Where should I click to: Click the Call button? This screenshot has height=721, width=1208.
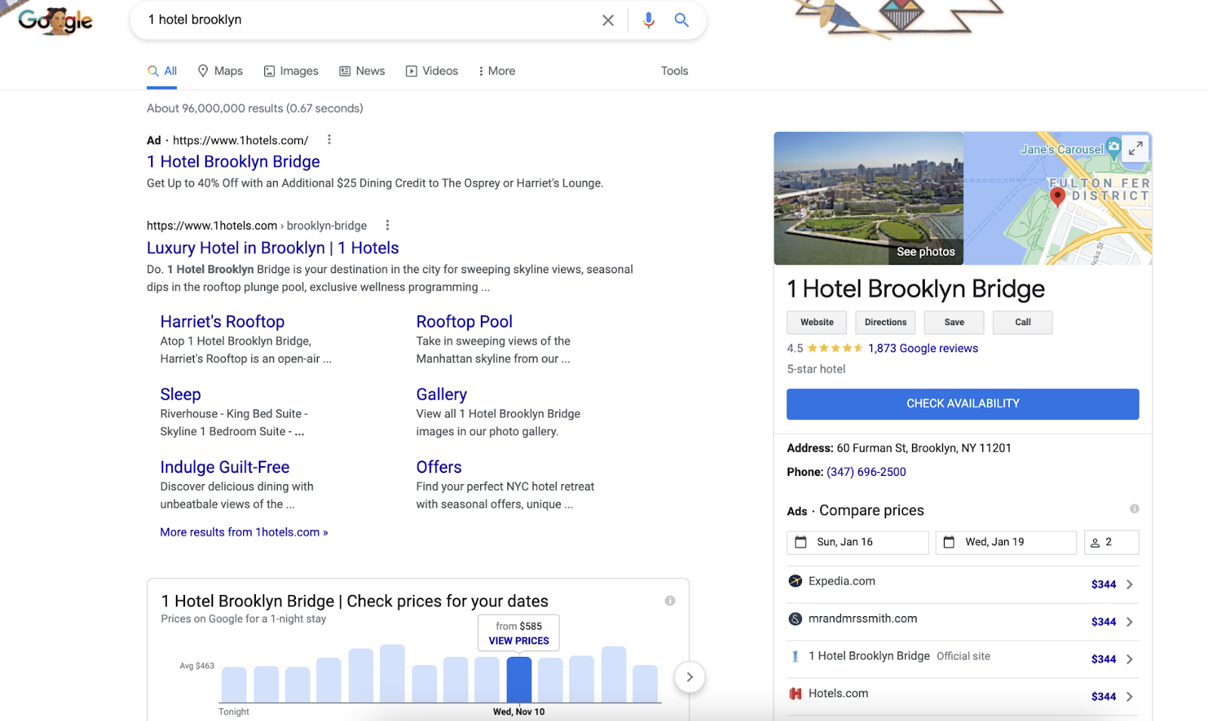(x=1023, y=323)
